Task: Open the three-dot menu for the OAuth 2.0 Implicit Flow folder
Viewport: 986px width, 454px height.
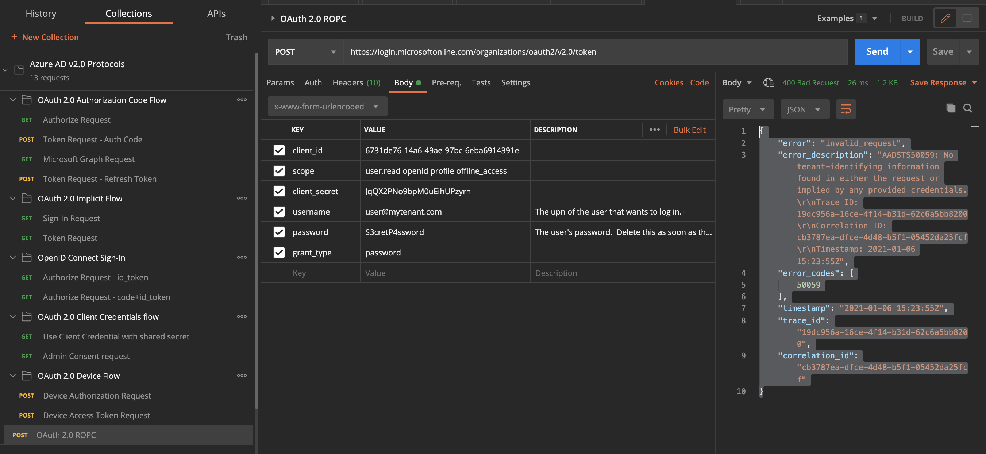Action: [x=242, y=198]
